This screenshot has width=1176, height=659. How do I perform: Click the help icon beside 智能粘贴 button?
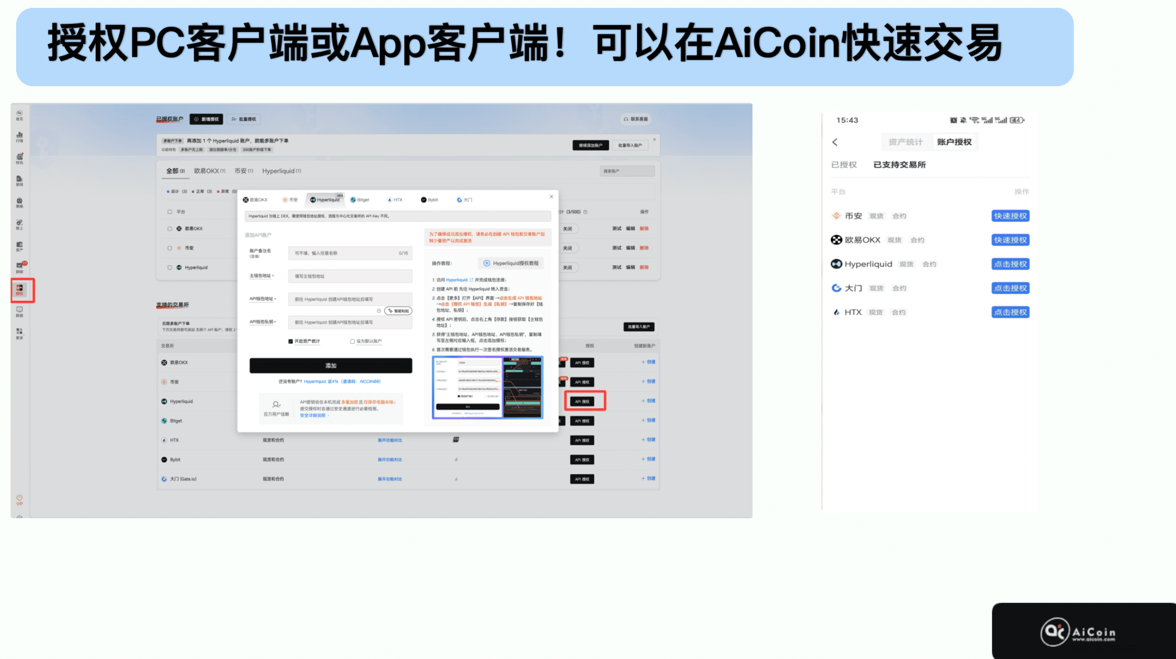pos(379,311)
